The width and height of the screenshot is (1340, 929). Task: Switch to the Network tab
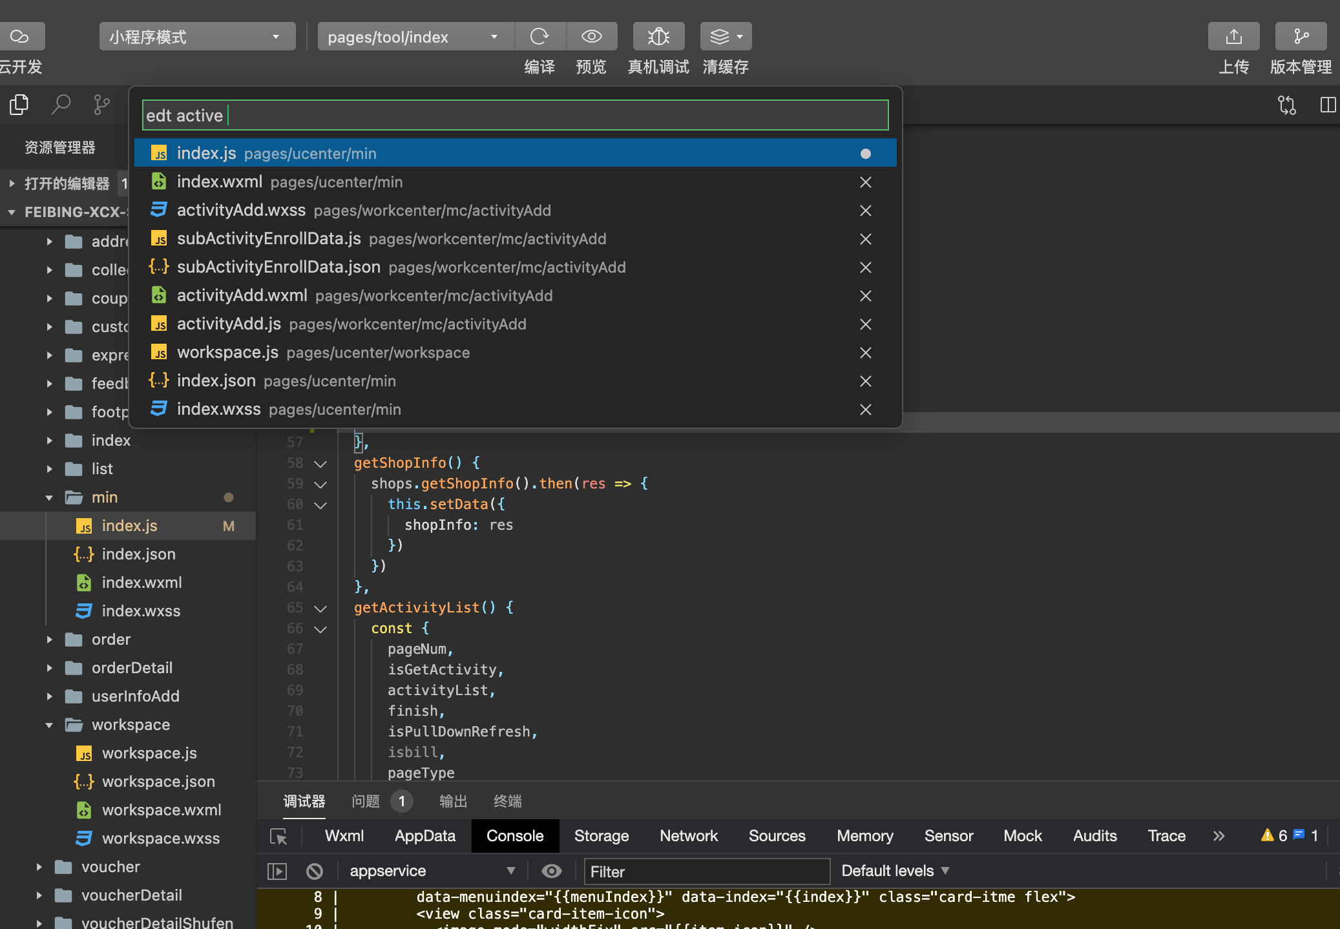[x=688, y=836]
